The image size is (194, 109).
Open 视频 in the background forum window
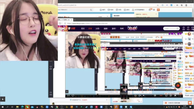pyautogui.click(x=110, y=10)
